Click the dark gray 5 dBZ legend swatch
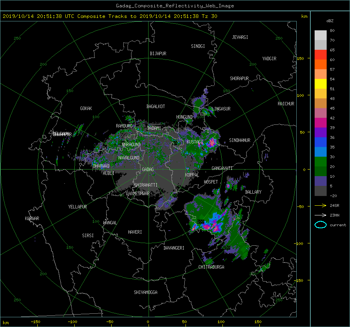 pyautogui.click(x=320, y=191)
